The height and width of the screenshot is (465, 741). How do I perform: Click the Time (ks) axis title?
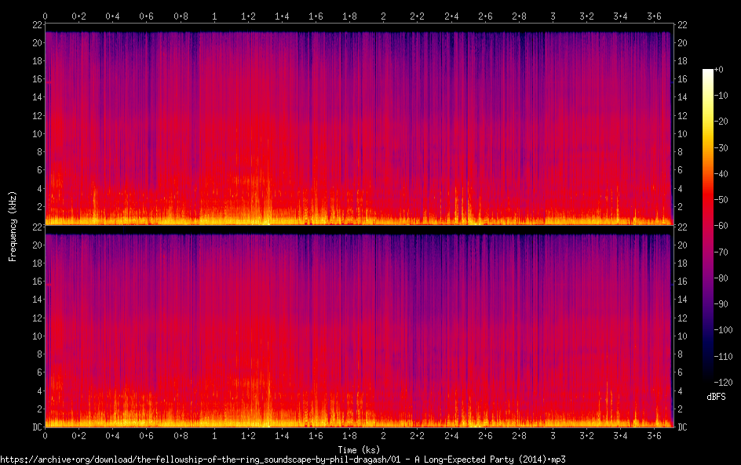(x=359, y=449)
